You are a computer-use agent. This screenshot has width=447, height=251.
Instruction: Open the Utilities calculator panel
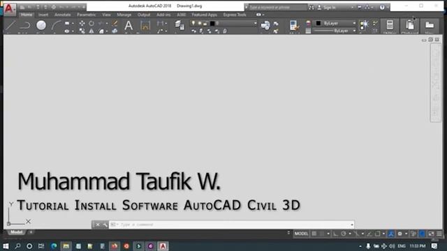[x=390, y=25]
